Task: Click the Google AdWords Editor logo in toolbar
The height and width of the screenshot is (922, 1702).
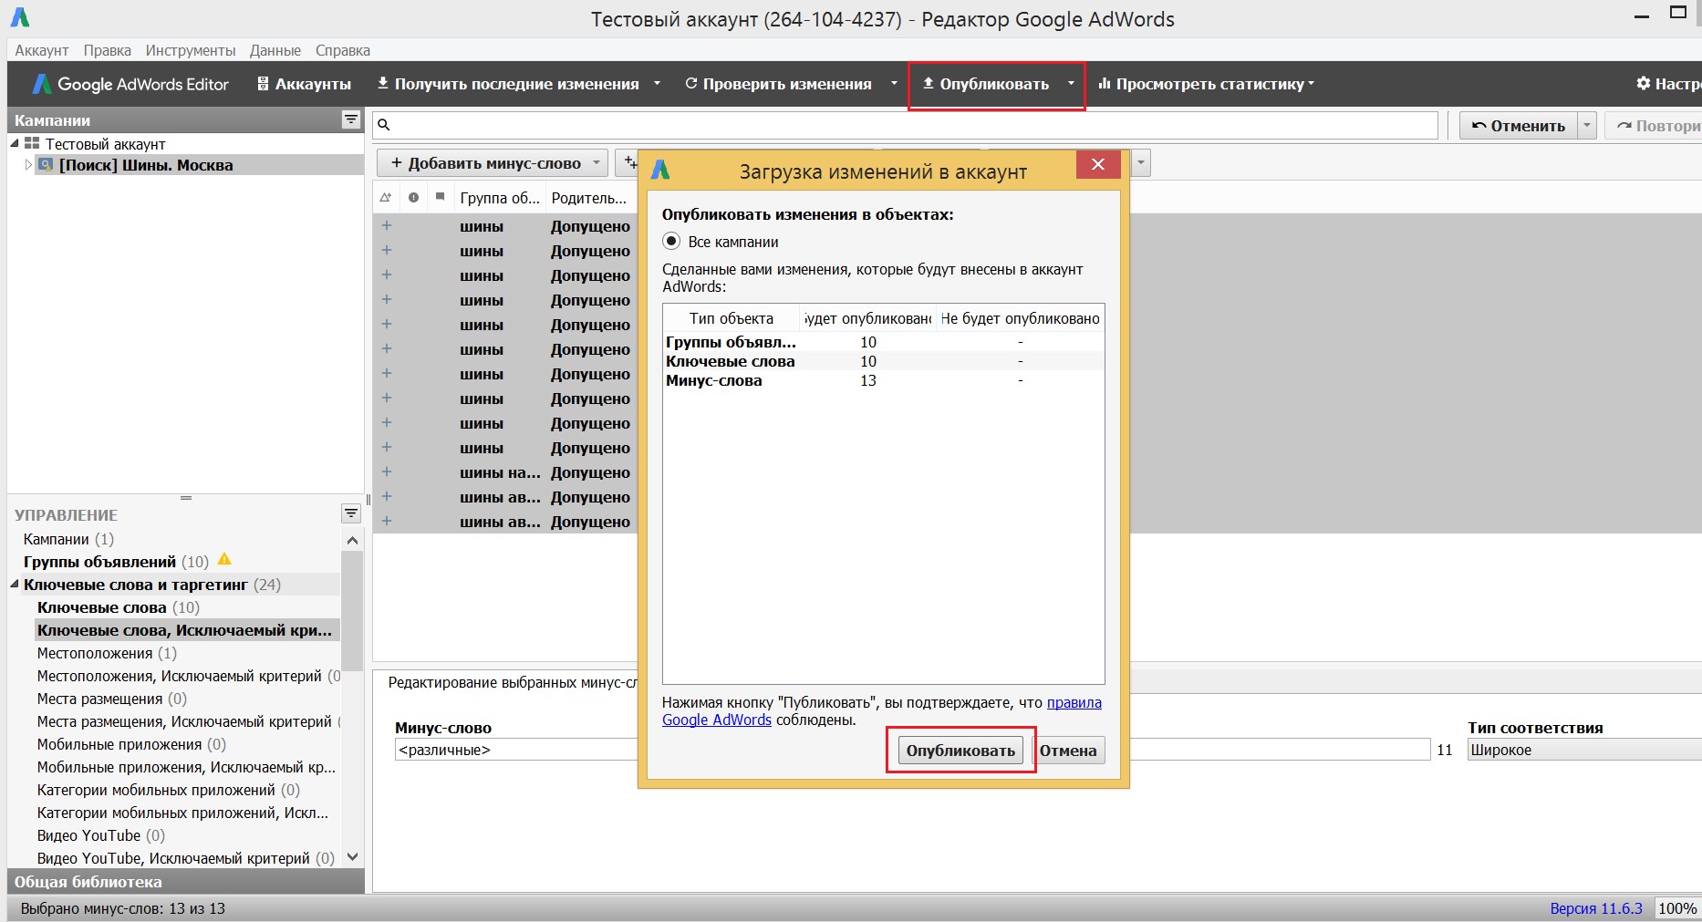Action: tap(130, 84)
